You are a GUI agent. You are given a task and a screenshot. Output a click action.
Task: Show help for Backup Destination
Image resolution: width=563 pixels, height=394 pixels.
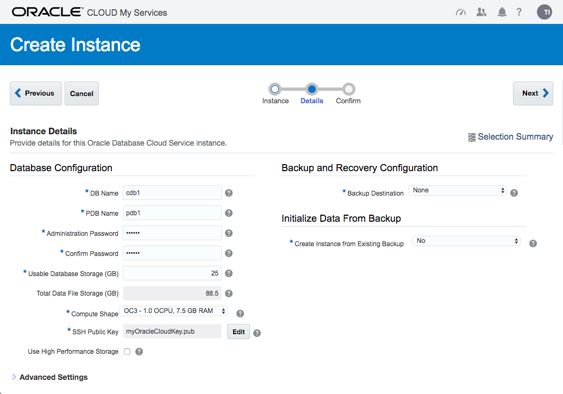(x=514, y=193)
